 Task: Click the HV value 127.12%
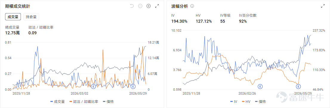click(x=204, y=21)
